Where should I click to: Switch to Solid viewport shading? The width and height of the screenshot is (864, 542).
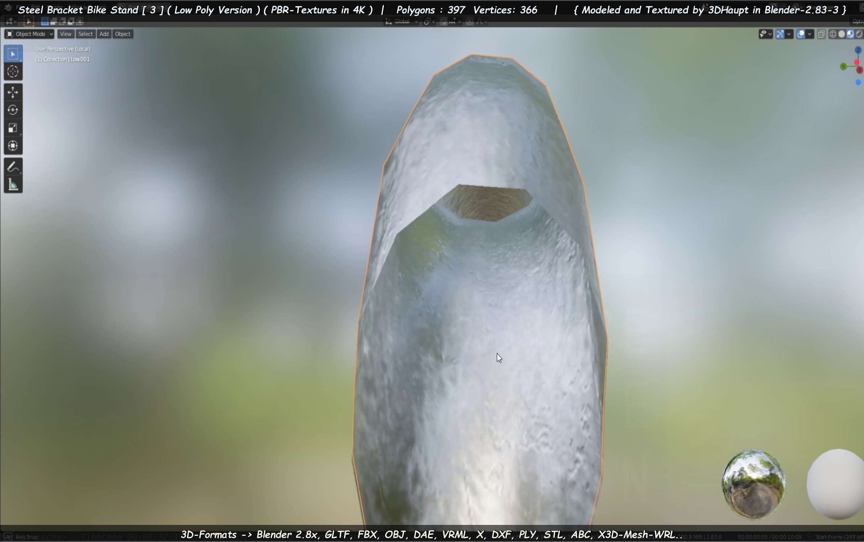point(841,34)
